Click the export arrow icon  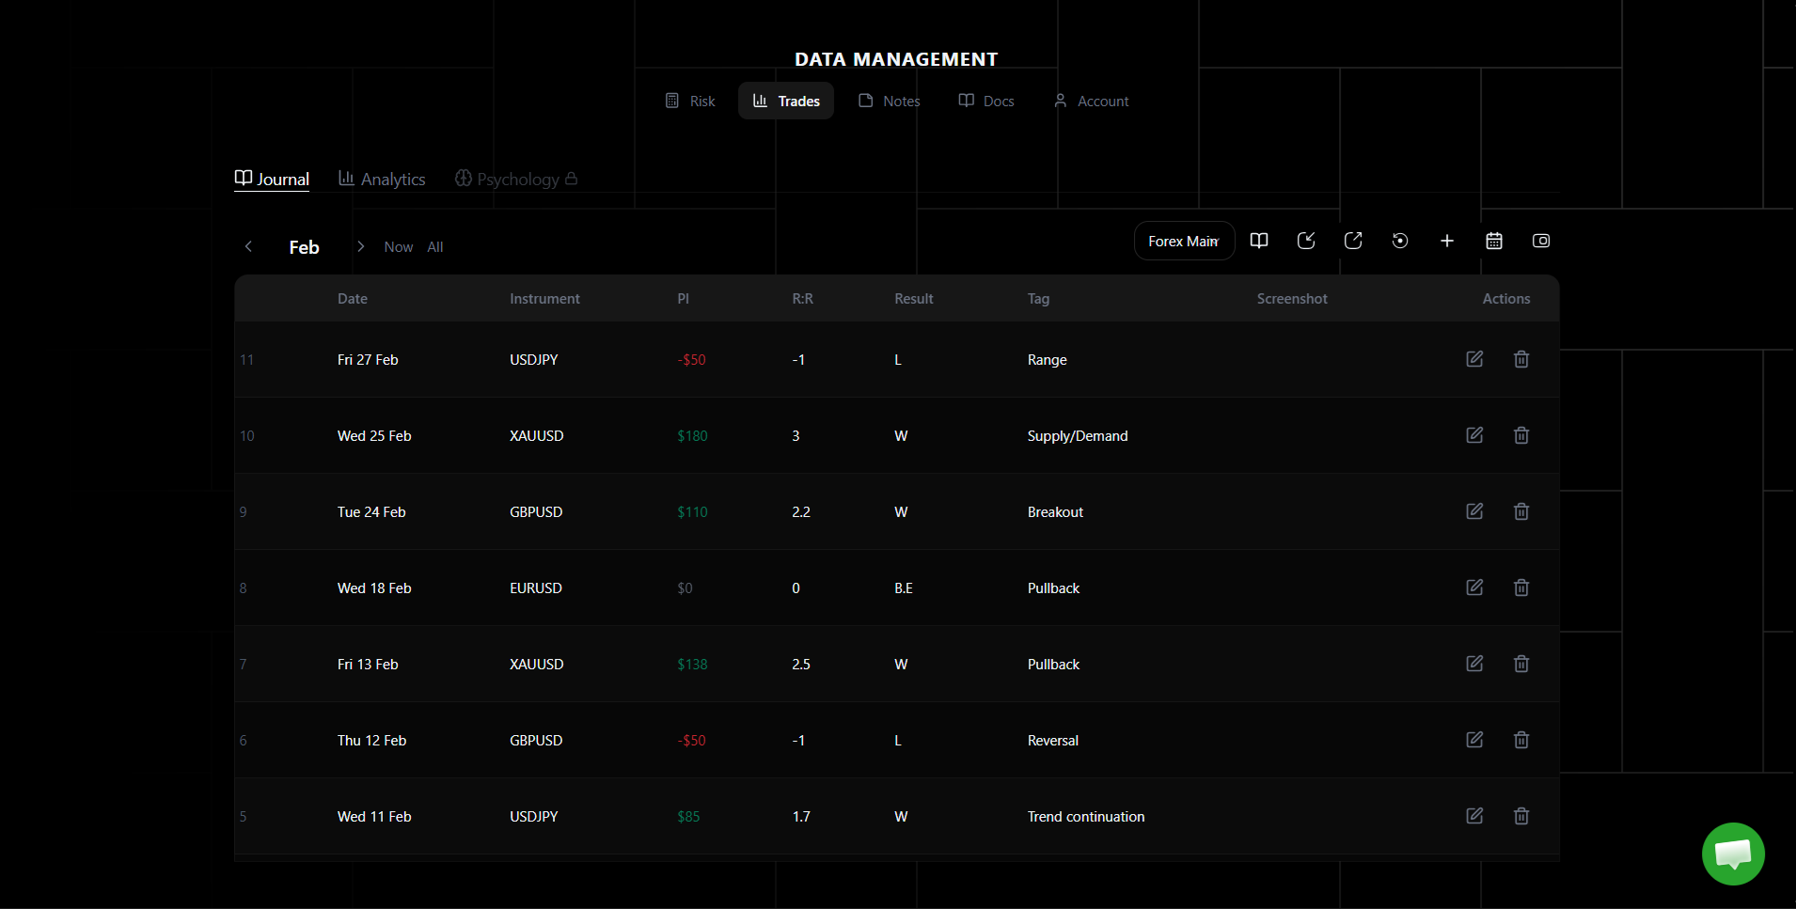point(1352,241)
